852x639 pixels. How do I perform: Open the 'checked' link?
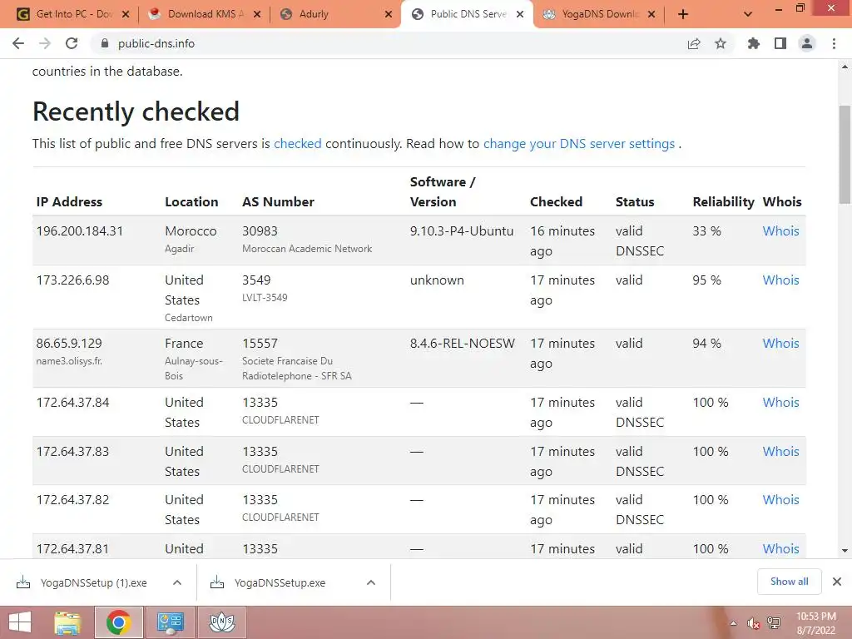pos(297,143)
